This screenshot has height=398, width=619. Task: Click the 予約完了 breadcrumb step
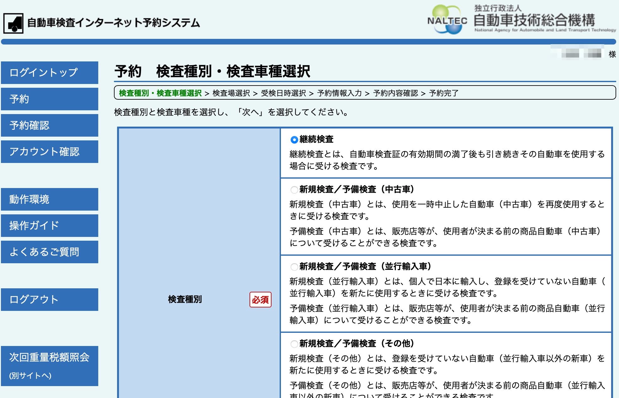coord(444,93)
